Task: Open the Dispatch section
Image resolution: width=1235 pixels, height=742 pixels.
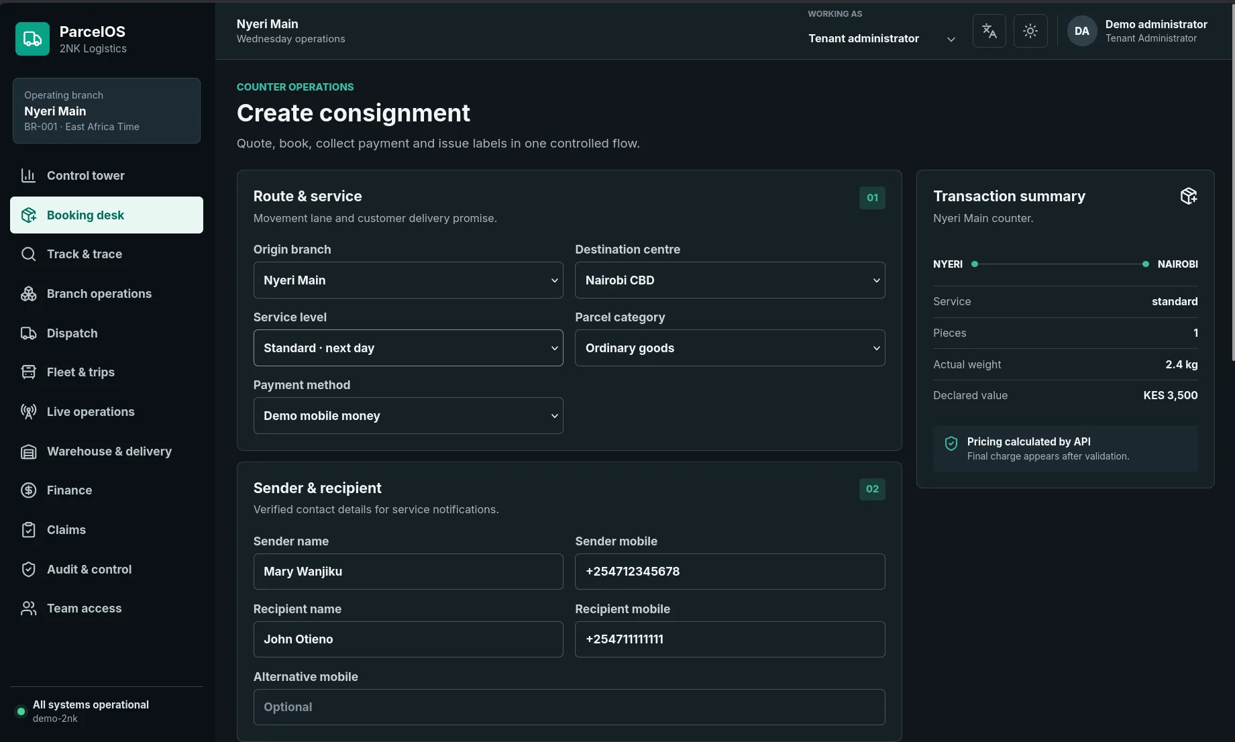Action: 107,333
